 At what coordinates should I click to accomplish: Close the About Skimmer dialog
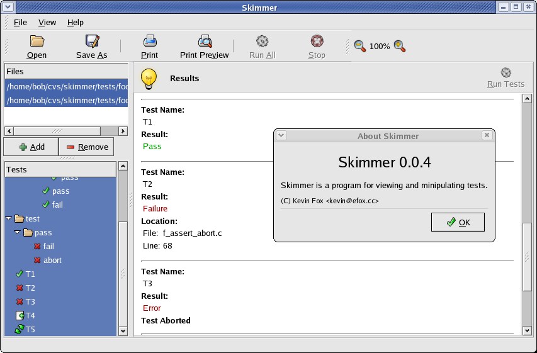(x=487, y=135)
